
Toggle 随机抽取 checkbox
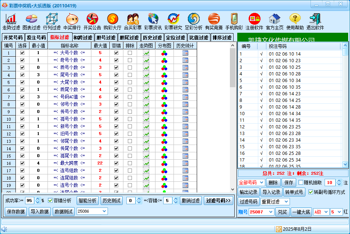(301, 182)
